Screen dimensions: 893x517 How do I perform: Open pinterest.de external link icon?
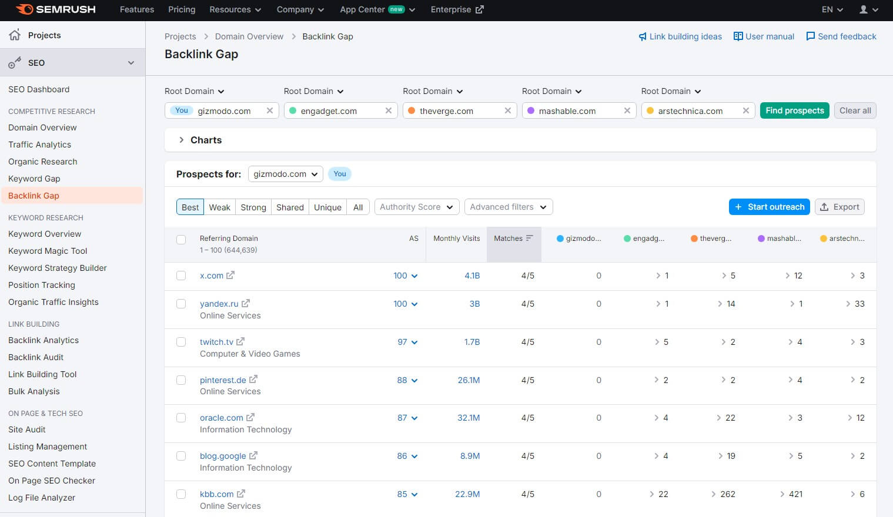253,380
